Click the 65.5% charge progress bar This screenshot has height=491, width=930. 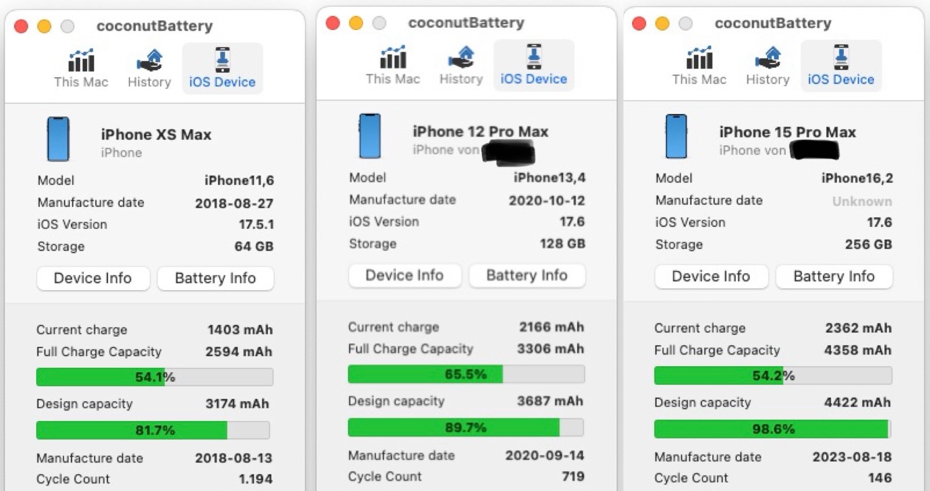pos(466,374)
